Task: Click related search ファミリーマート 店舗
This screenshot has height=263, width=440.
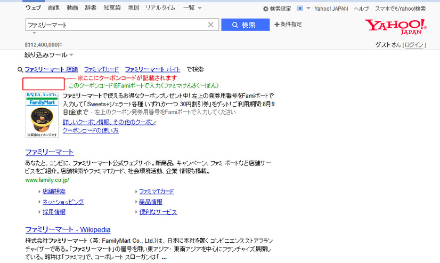Action: (x=51, y=69)
